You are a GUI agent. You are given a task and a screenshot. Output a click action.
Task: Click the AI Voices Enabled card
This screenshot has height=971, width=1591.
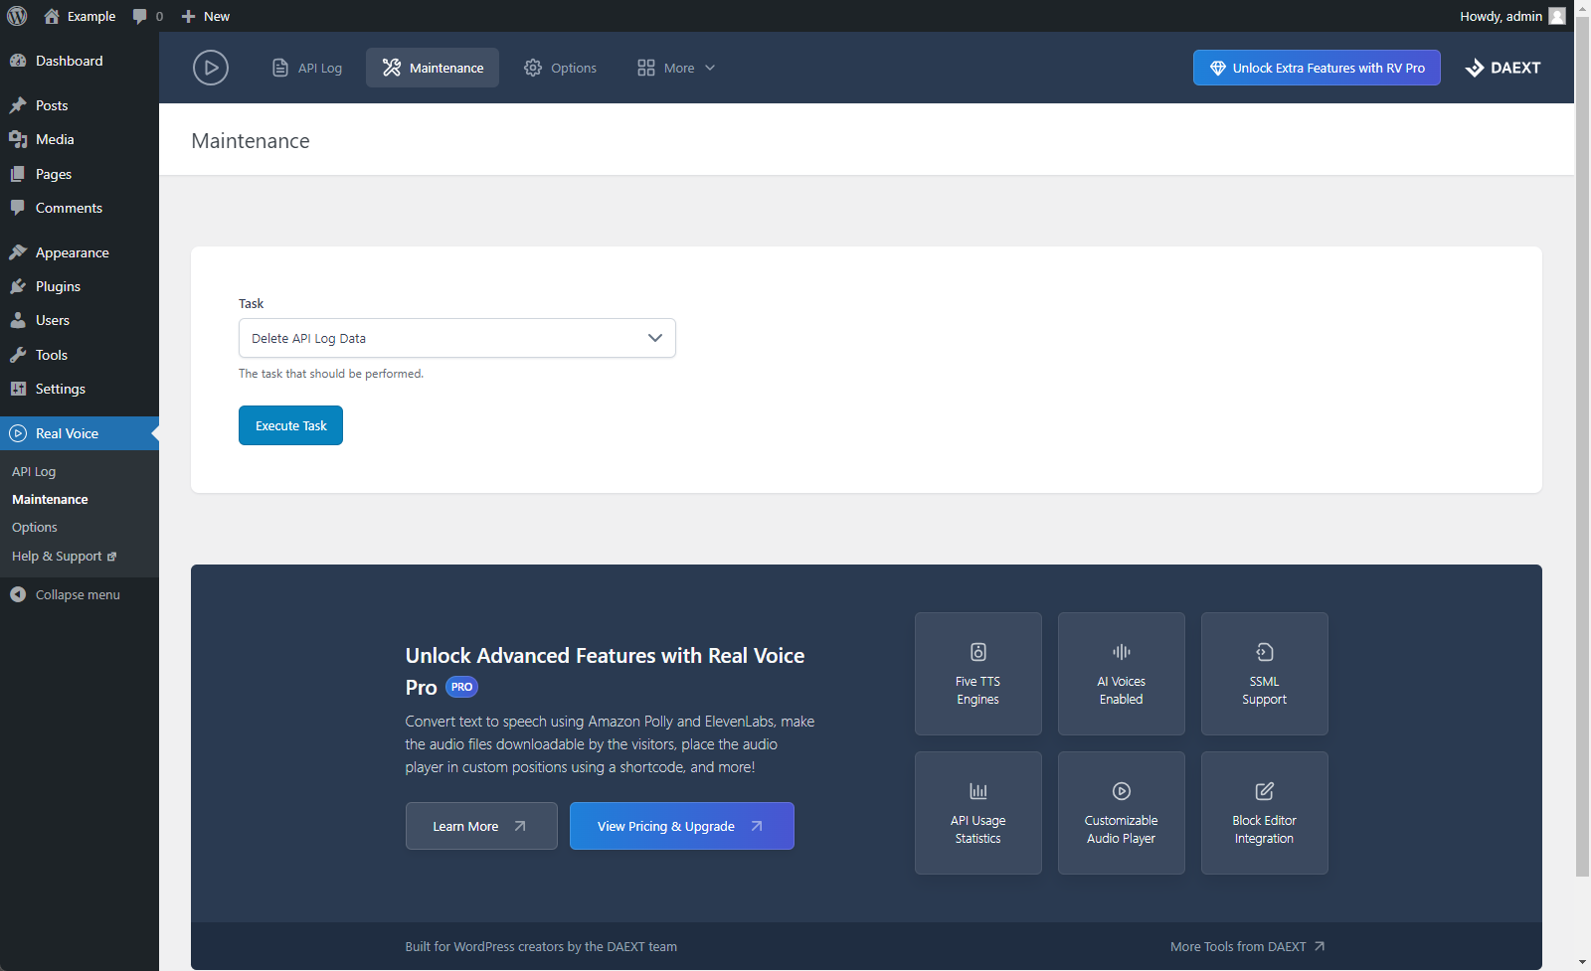click(x=1122, y=674)
